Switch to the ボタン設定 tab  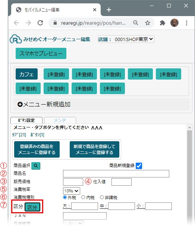coord(26,120)
